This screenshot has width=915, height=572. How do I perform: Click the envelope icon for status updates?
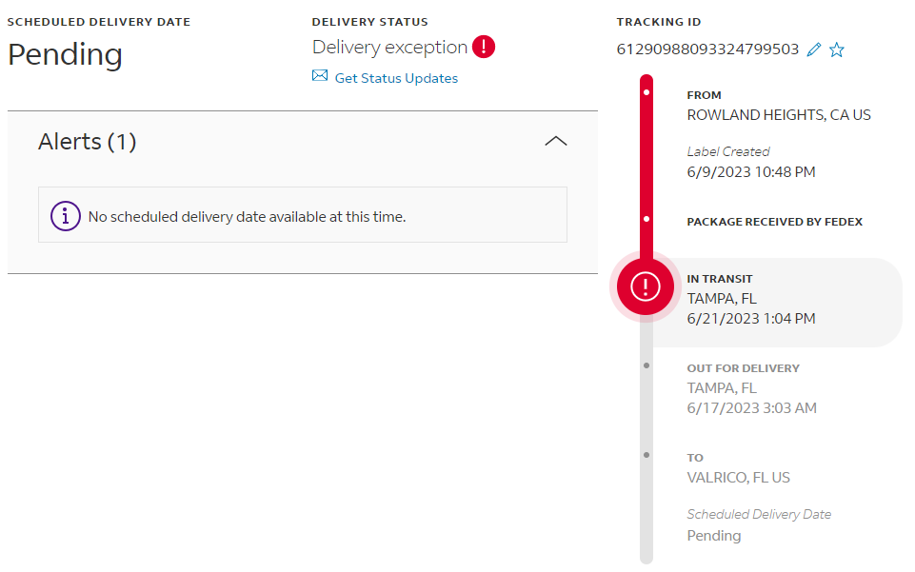pos(320,76)
